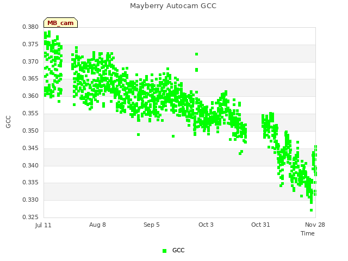Click the Oct 31 x-axis label
This screenshot has height=261, width=348.
[x=260, y=225]
